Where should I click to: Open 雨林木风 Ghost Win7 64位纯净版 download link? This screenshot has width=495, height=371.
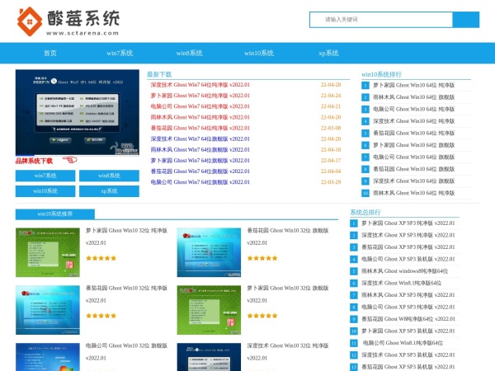pyautogui.click(x=200, y=117)
